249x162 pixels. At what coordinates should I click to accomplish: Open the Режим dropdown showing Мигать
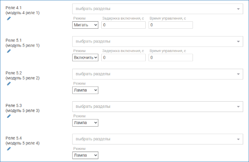(85, 25)
